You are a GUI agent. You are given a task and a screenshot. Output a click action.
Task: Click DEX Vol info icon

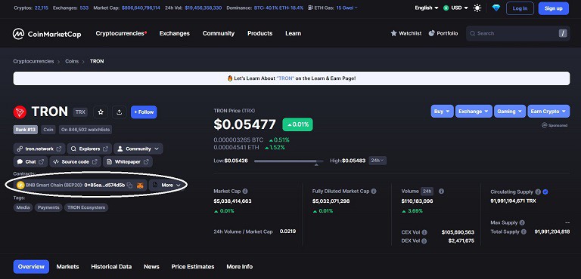[424, 241]
